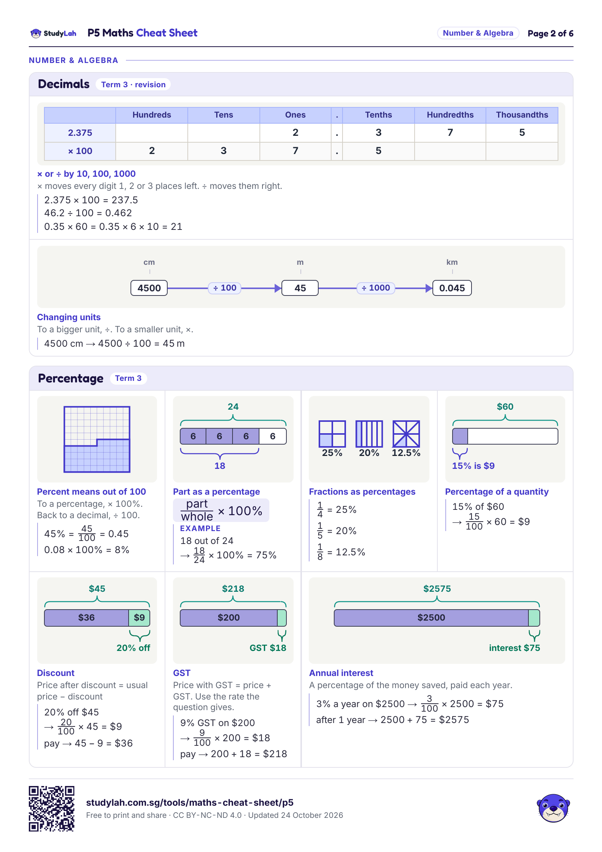Screen dimensions: 602x852
Task: Select the Discount heading
Action: click(x=56, y=673)
